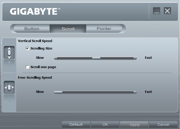Click the Slow label of Free-Scrolling Speed
Viewport: 180px width, 129px height.
click(40, 92)
